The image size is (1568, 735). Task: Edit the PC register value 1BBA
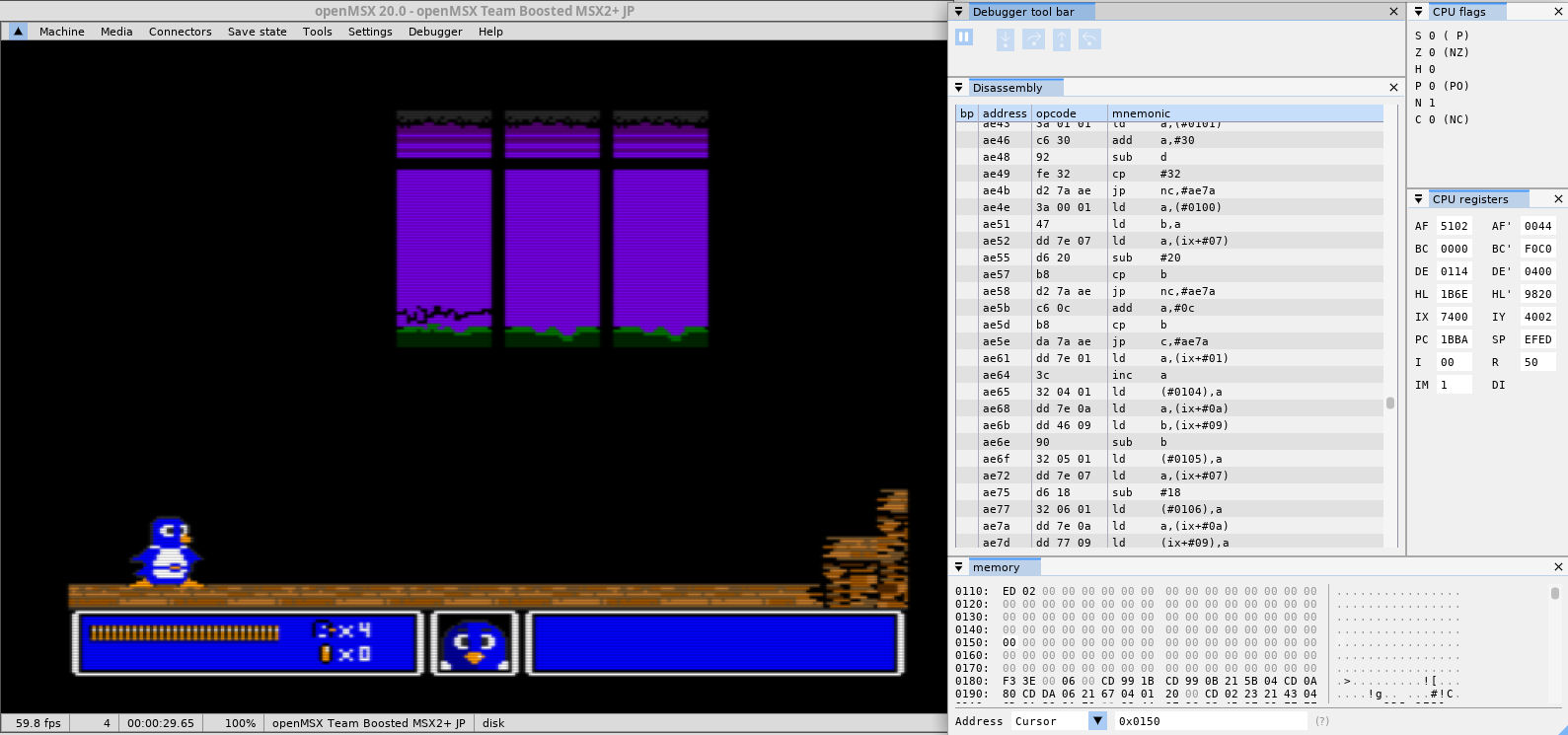point(1455,339)
